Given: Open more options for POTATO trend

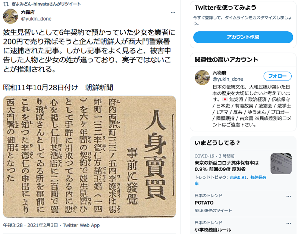Looking at the screenshot, I should [289, 196].
